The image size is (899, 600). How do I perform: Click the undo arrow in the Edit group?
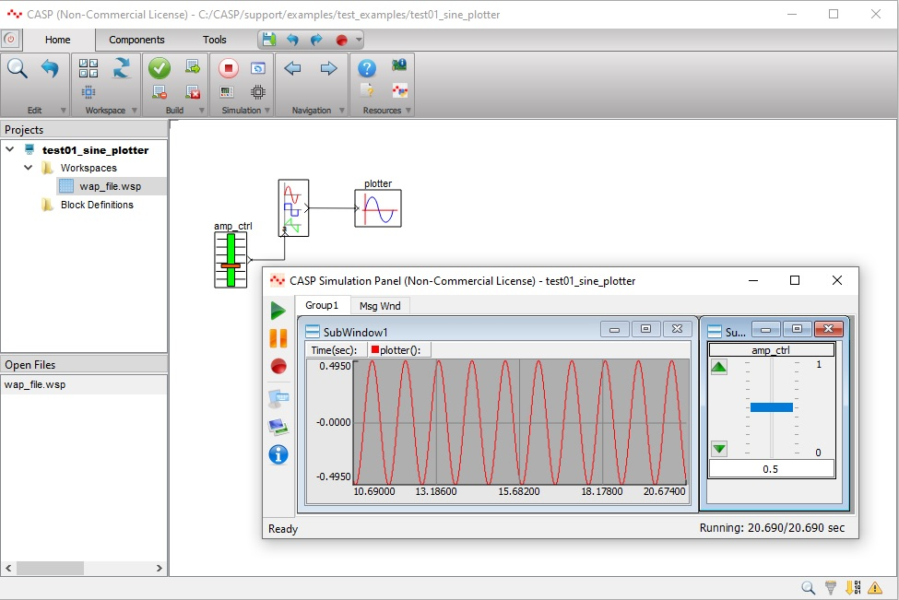click(x=50, y=69)
